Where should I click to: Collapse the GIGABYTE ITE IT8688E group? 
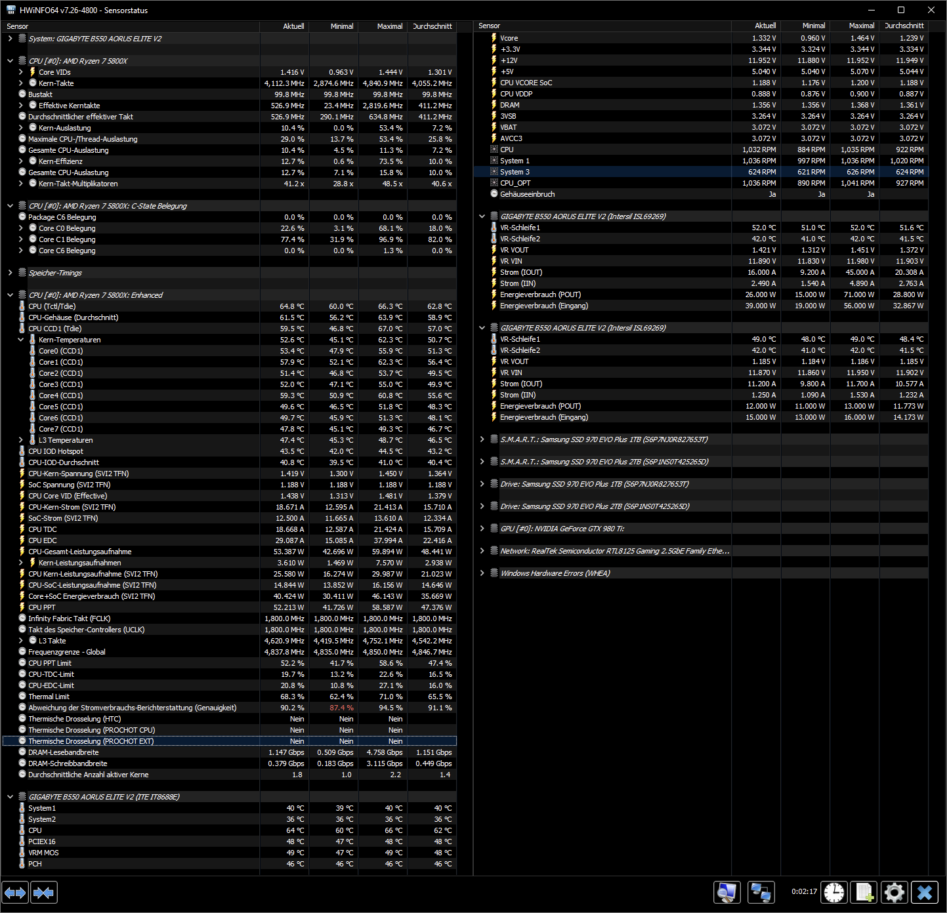pyautogui.click(x=10, y=797)
